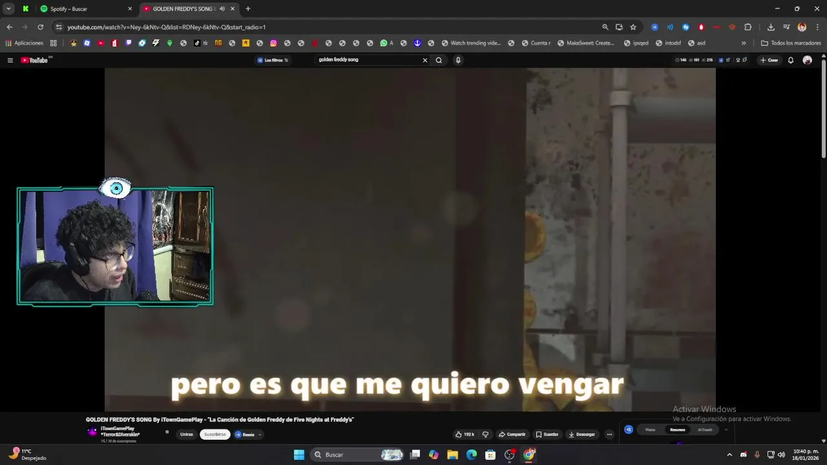
Task: Open the YouTube hamburger guide menu
Action: (10, 60)
